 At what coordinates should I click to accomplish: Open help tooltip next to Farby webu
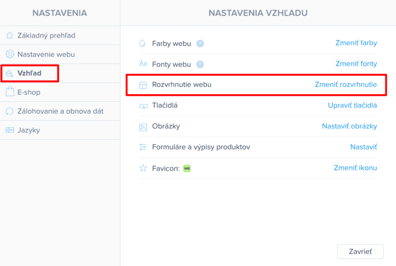tap(200, 44)
